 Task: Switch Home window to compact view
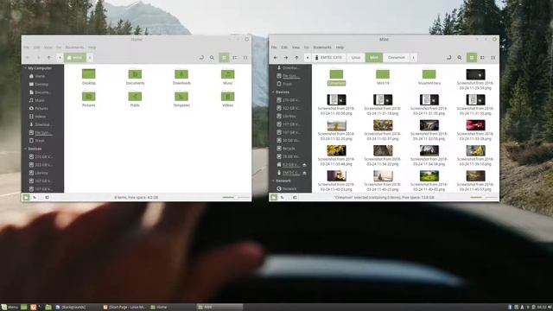click(245, 58)
